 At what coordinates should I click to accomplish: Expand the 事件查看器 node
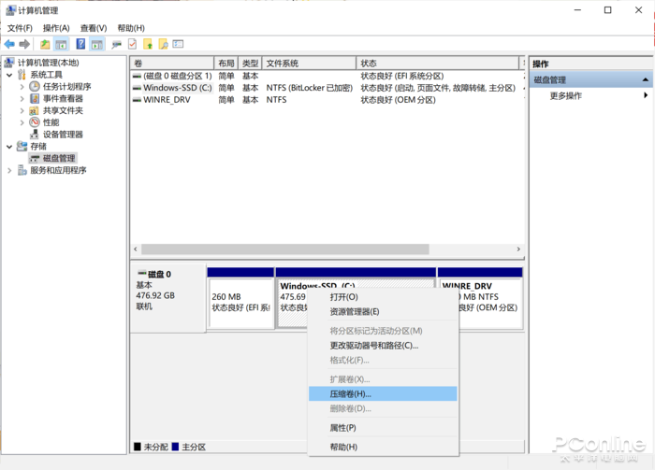tap(22, 99)
